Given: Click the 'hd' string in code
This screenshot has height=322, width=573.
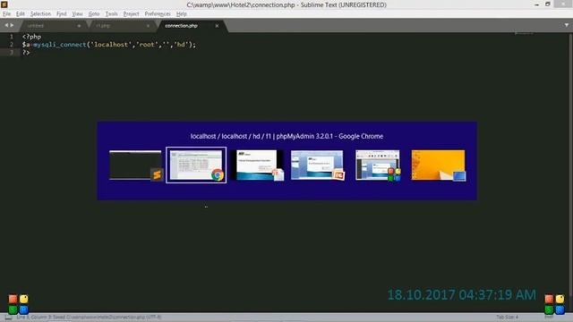Looking at the screenshot, I should (182, 45).
